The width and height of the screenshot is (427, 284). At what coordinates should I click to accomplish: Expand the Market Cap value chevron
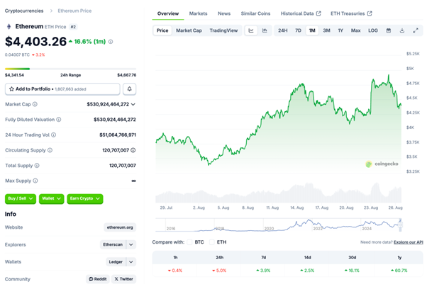[x=133, y=104]
